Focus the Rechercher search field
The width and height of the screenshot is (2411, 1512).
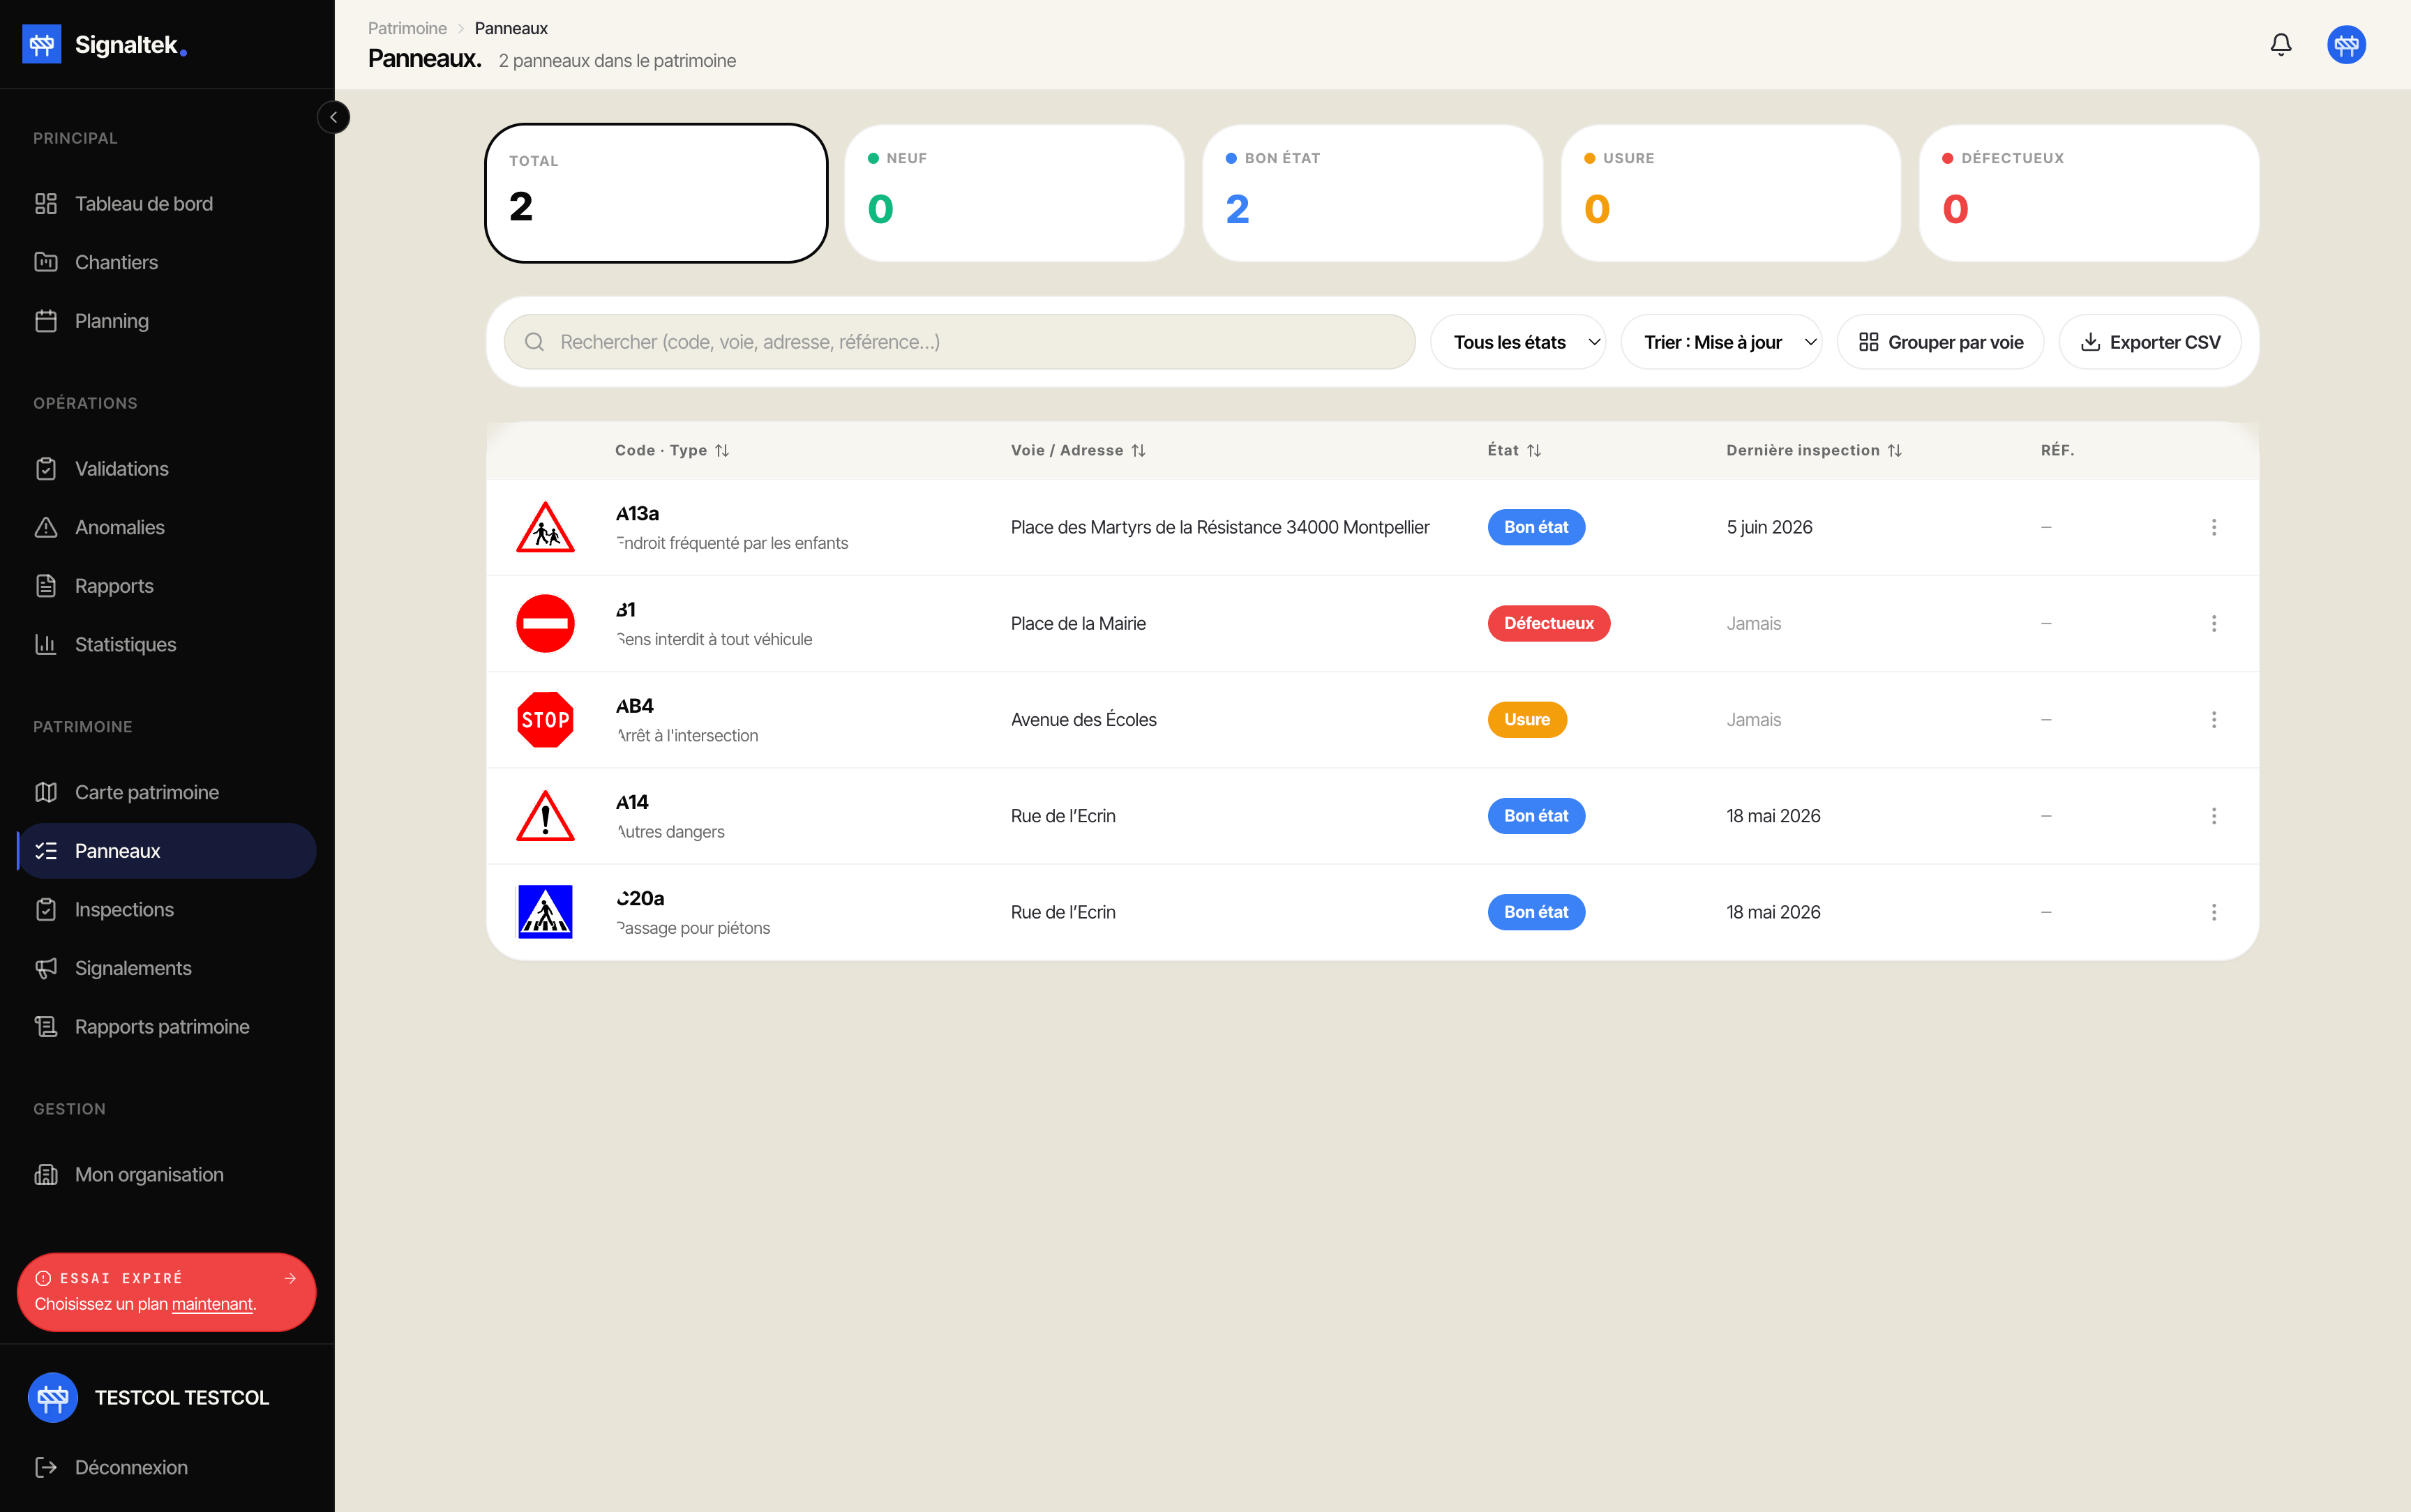pyautogui.click(x=960, y=342)
